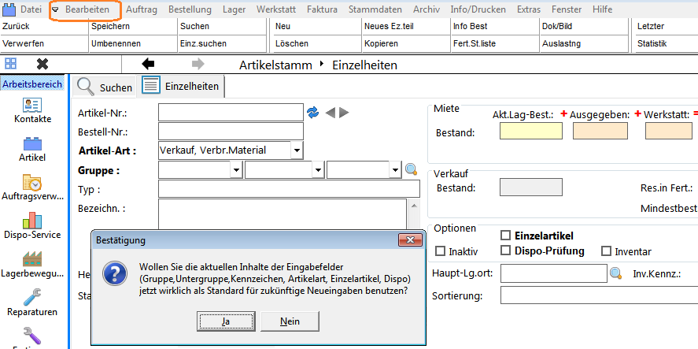Toggle the Inaktiv checkbox
This screenshot has height=349, width=698.
[440, 251]
